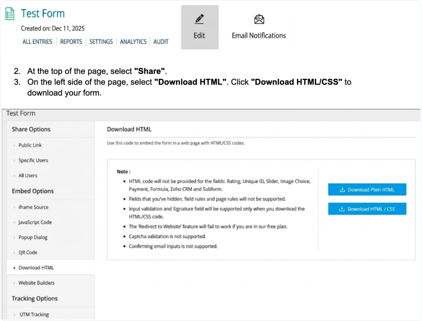Select Website Builders in the sidebar
This screenshot has height=321, width=422.
(36, 283)
